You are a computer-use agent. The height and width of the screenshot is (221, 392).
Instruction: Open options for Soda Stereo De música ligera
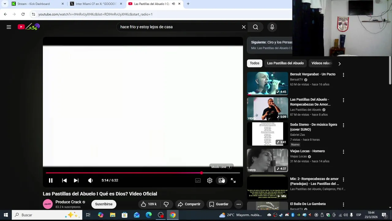point(343,125)
